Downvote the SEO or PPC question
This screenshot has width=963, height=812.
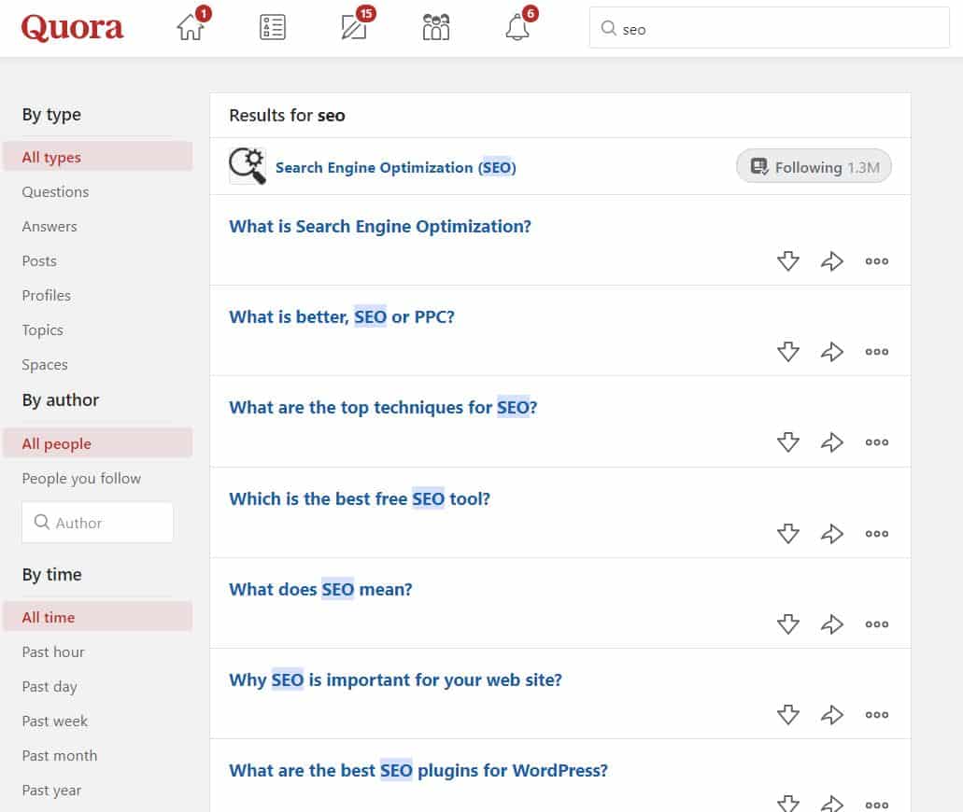point(788,352)
